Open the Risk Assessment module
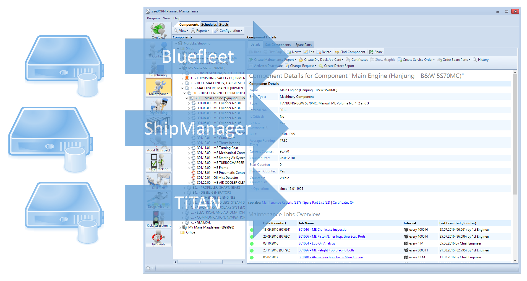 click(158, 219)
